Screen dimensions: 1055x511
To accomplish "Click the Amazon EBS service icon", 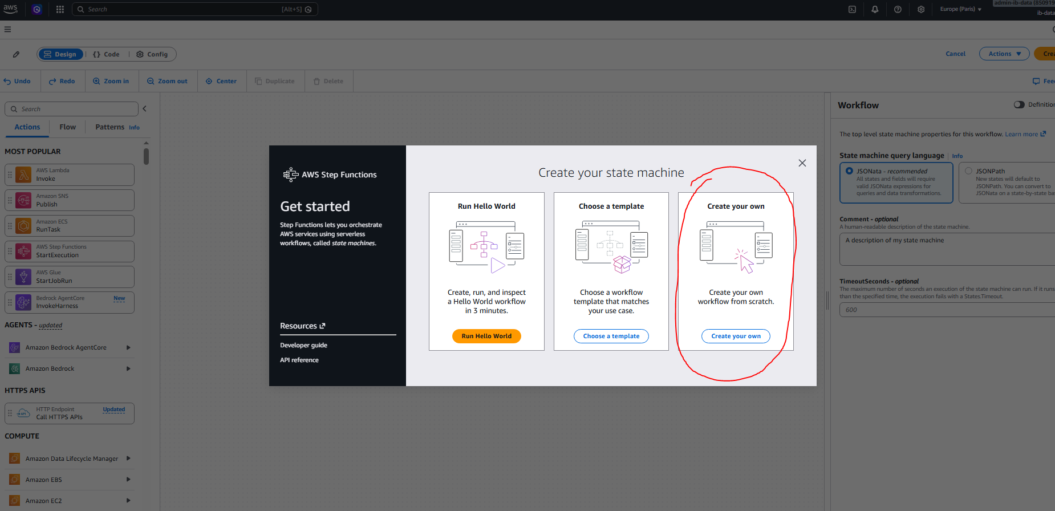I will (x=15, y=480).
